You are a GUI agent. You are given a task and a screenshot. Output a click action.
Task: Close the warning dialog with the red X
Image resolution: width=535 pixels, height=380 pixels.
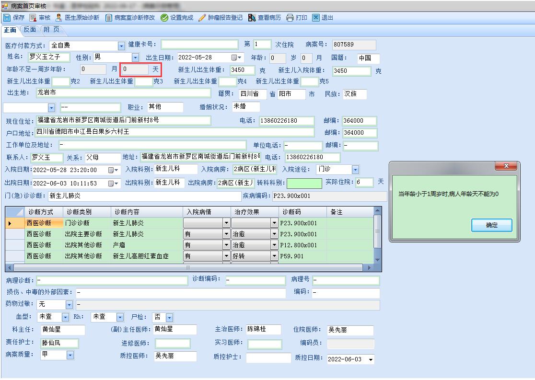coord(506,166)
